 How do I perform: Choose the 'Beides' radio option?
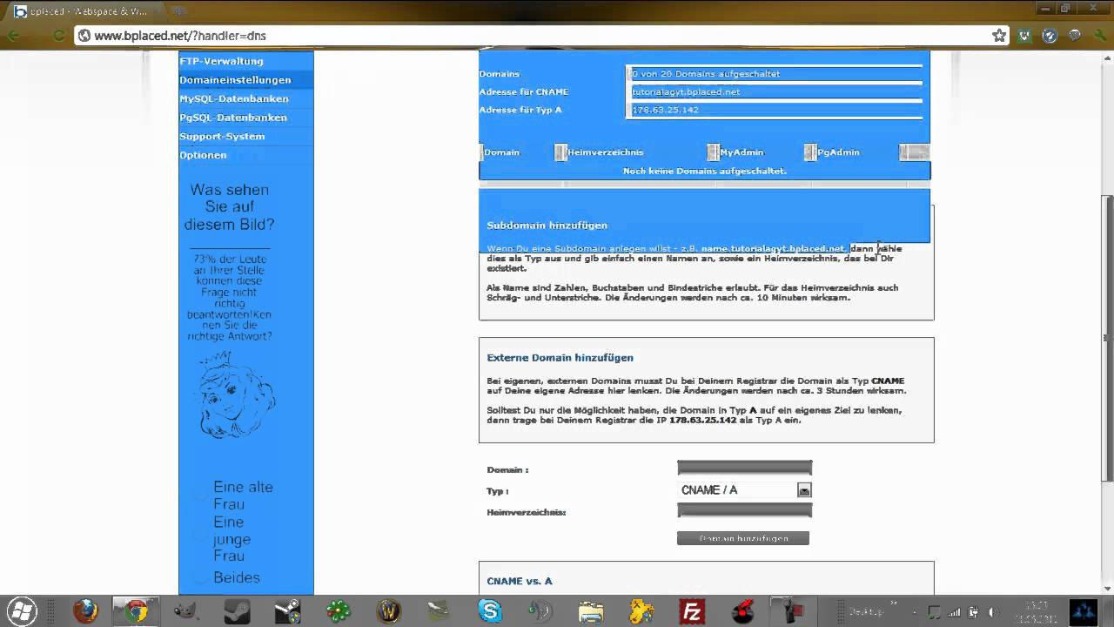pyautogui.click(x=202, y=577)
